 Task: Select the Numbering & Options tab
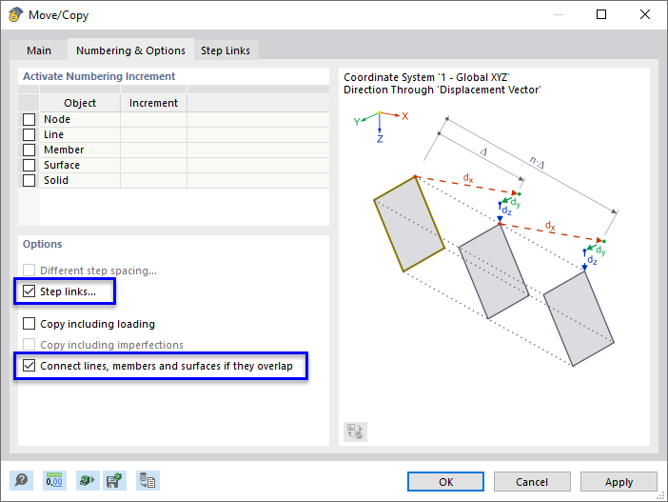[x=130, y=50]
